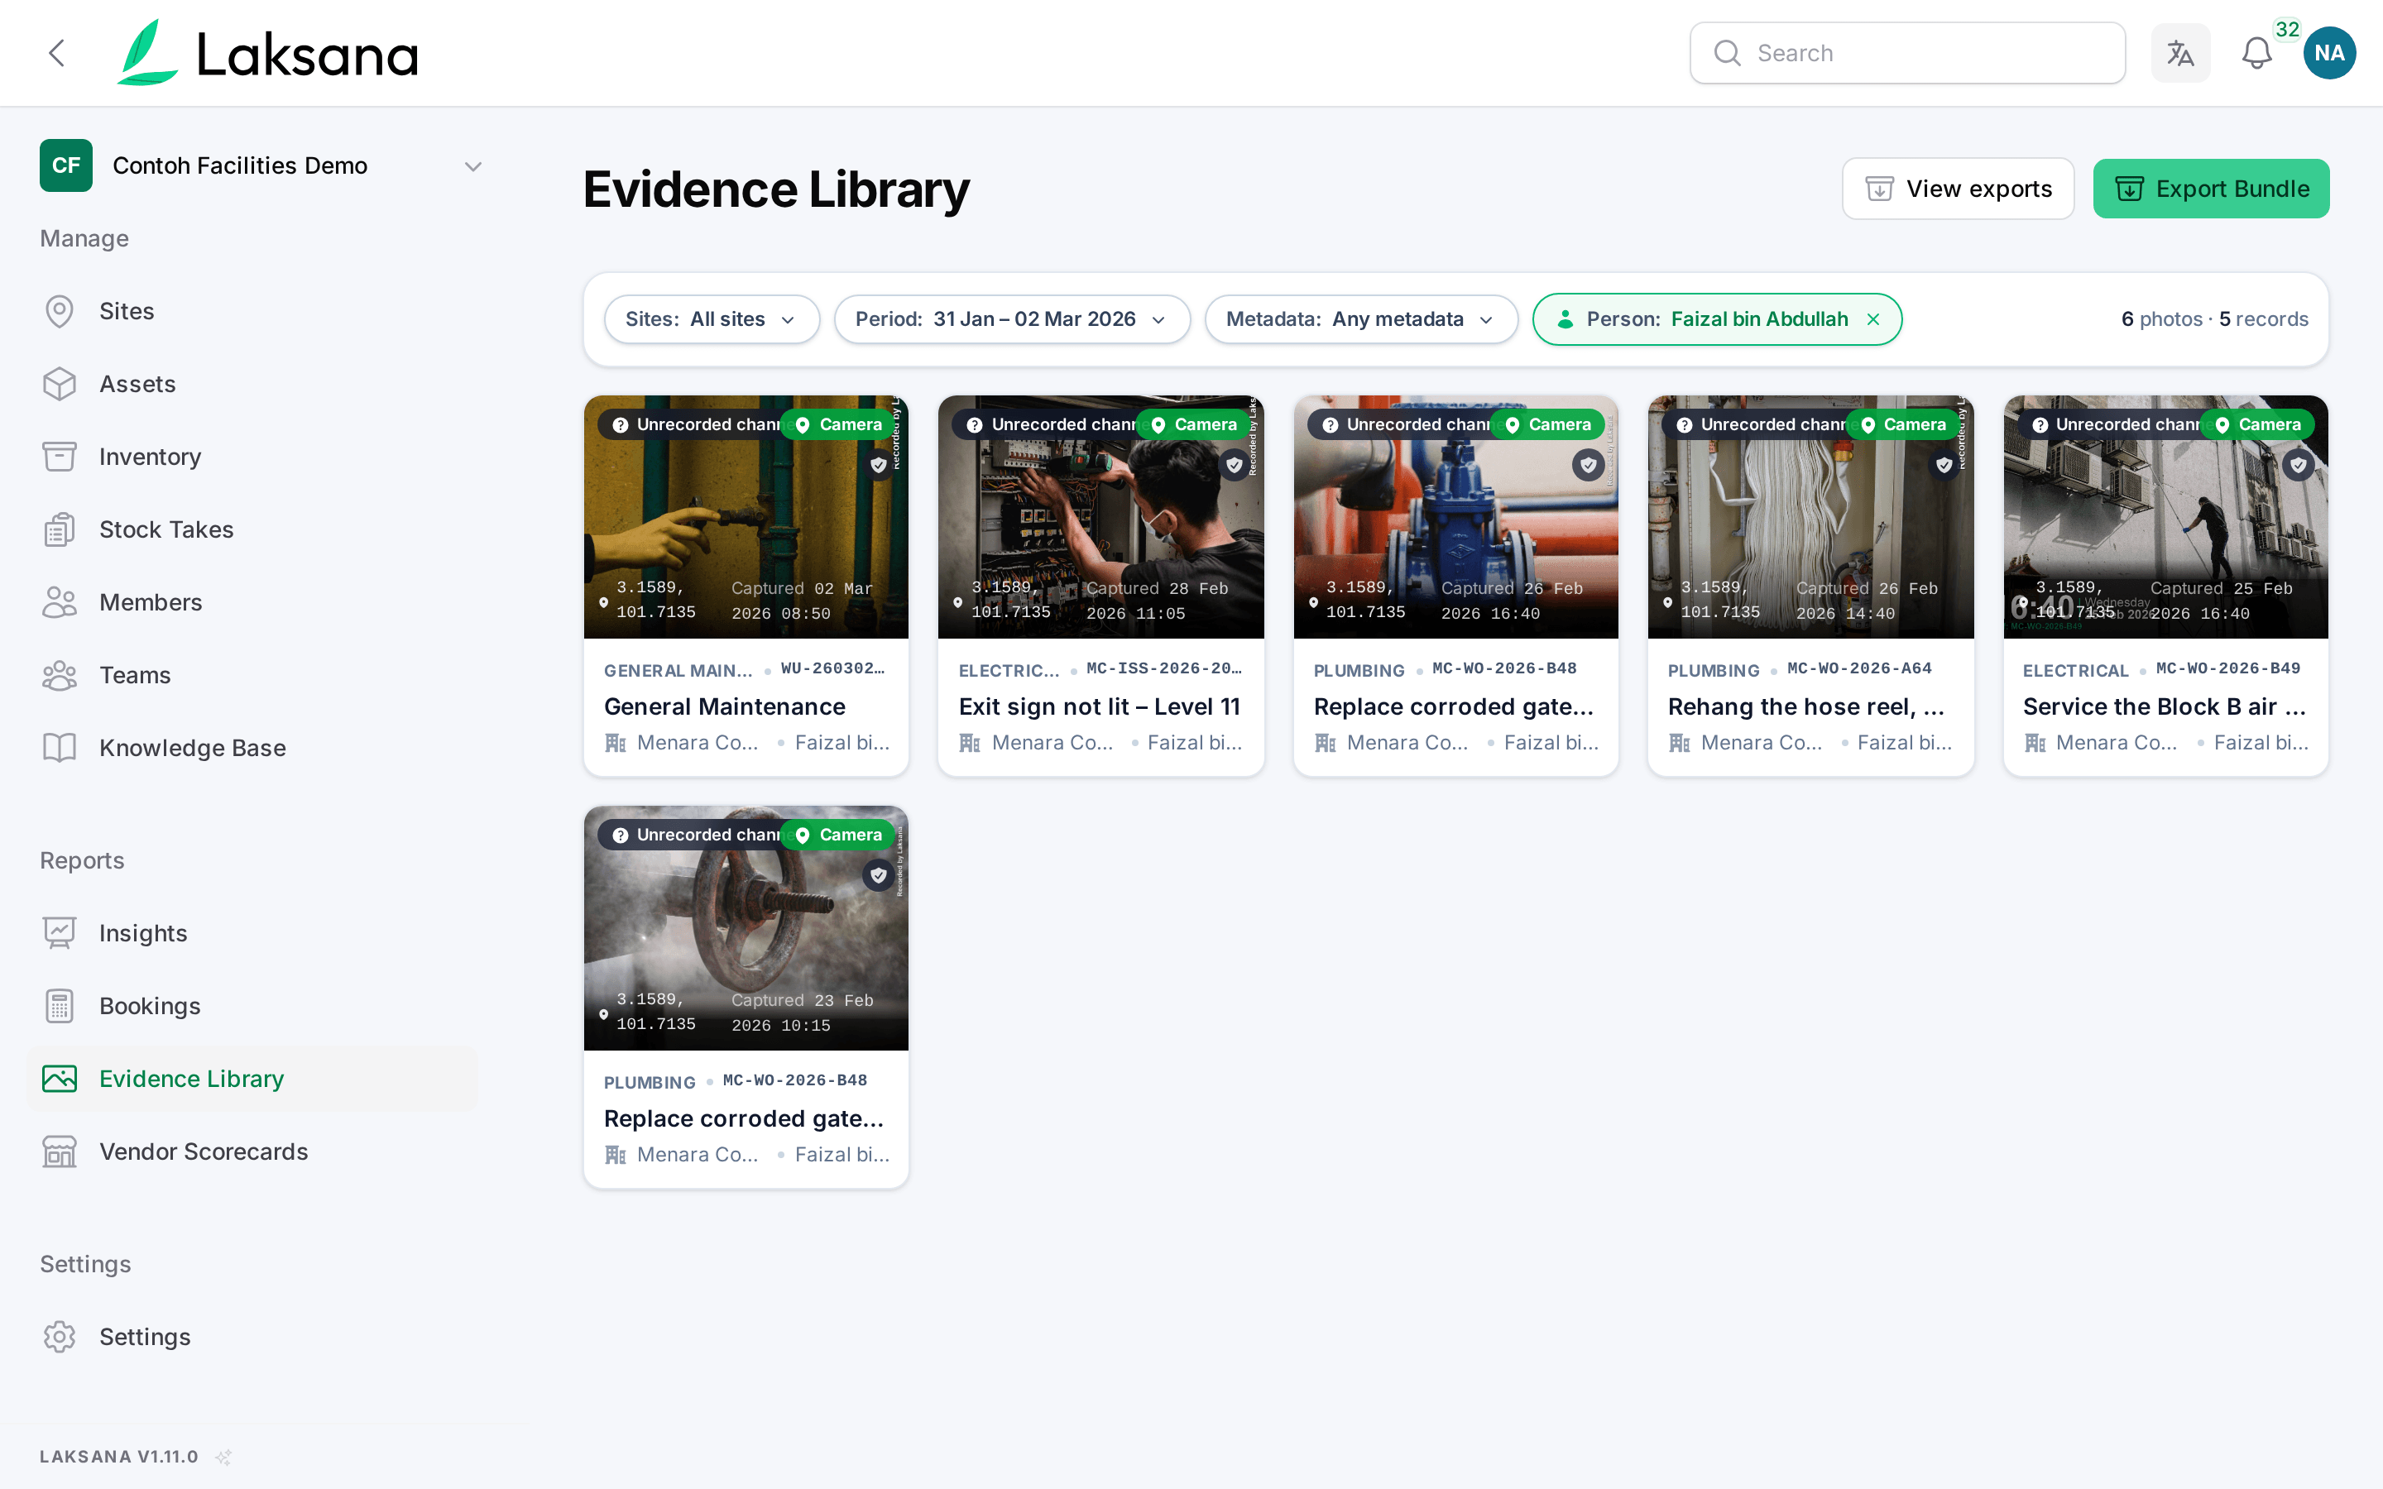Click Camera badge on Exit sign photo
Image resolution: width=2383 pixels, height=1489 pixels.
1193,424
